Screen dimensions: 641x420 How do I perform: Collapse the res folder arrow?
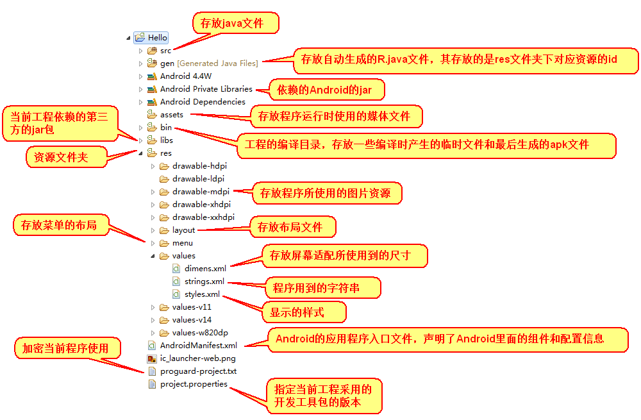pyautogui.click(x=140, y=153)
